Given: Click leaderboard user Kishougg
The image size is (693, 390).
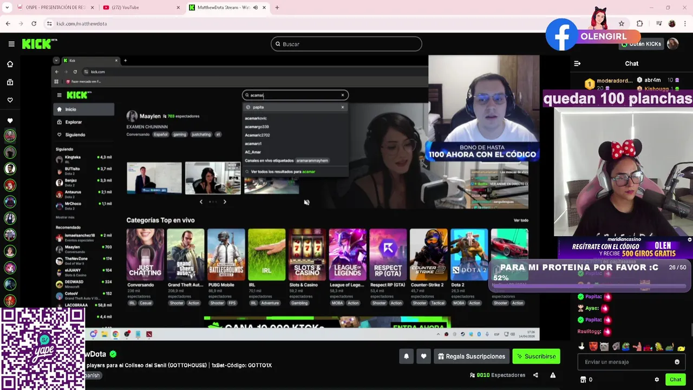Looking at the screenshot, I should pos(656,88).
